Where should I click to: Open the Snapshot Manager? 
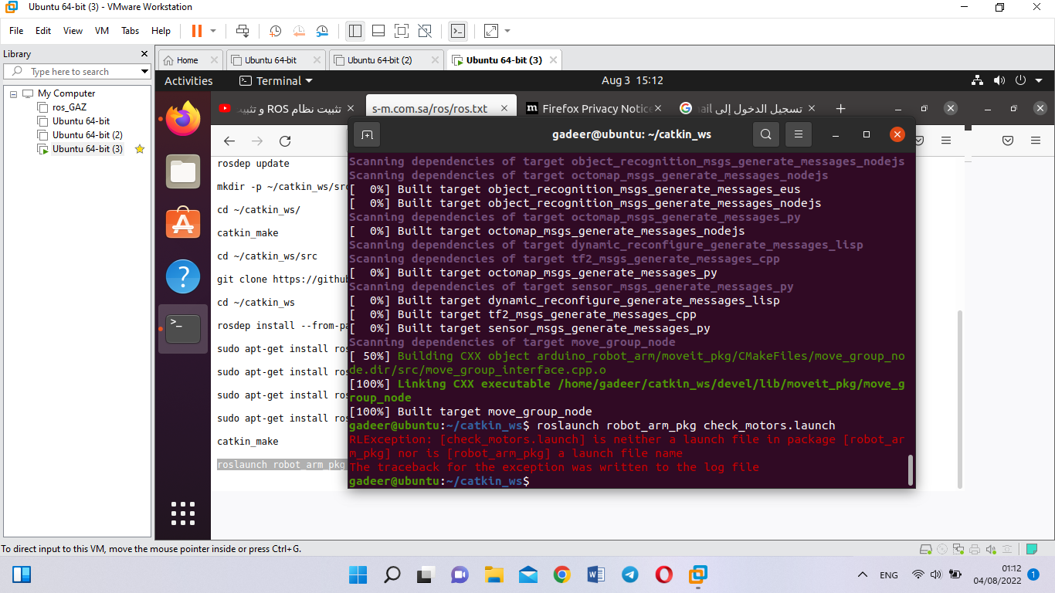322,31
